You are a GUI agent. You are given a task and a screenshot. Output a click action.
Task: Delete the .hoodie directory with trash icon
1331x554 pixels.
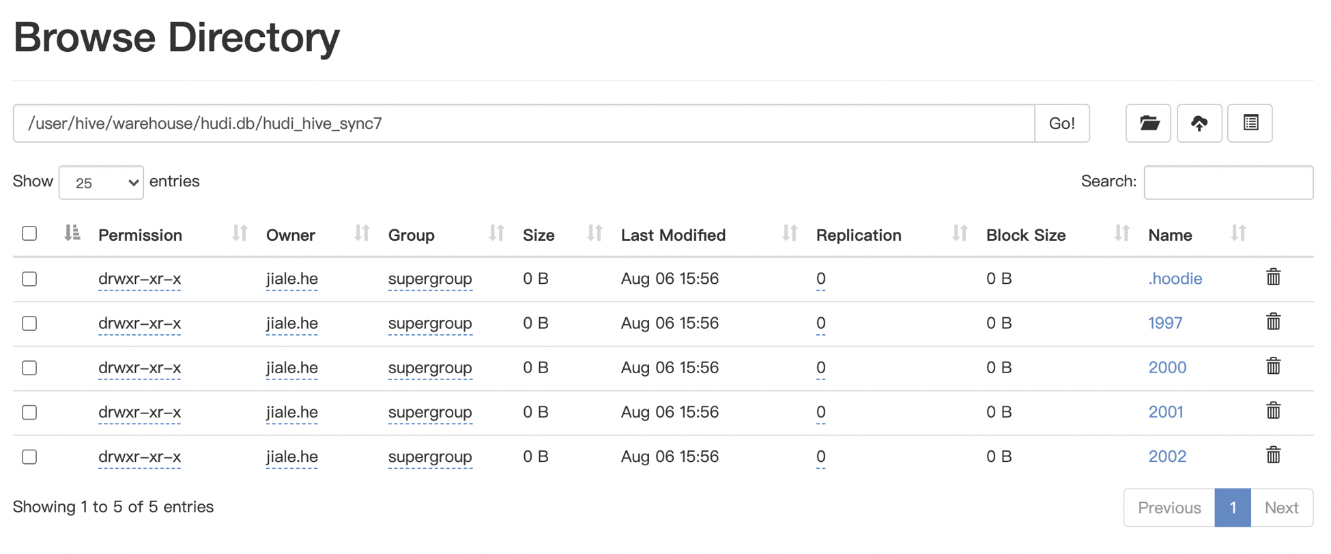[1273, 277]
